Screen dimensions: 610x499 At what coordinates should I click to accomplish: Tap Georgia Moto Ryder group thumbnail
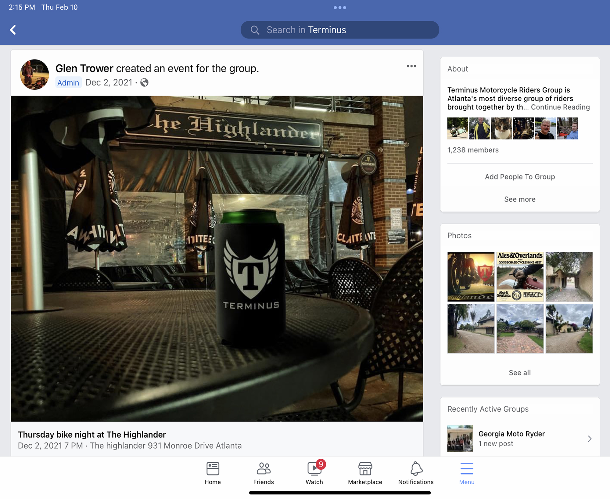pyautogui.click(x=460, y=439)
